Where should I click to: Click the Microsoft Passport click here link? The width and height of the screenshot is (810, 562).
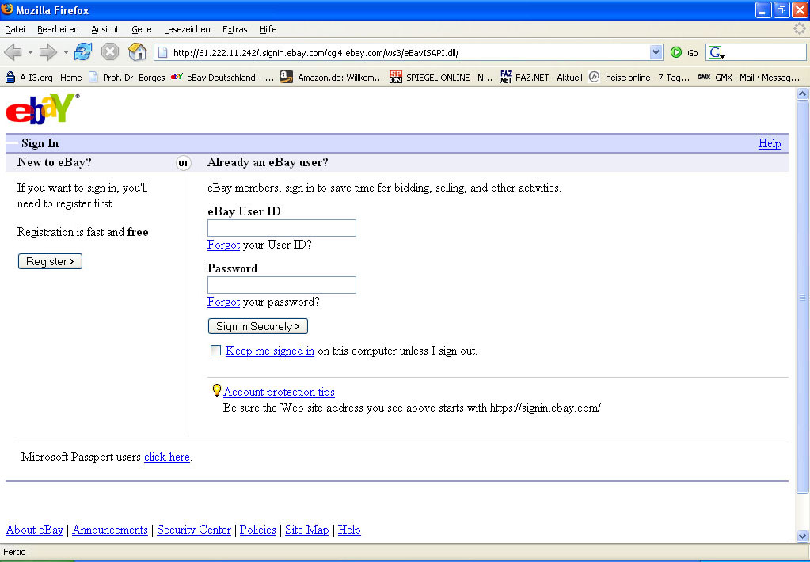click(x=167, y=457)
